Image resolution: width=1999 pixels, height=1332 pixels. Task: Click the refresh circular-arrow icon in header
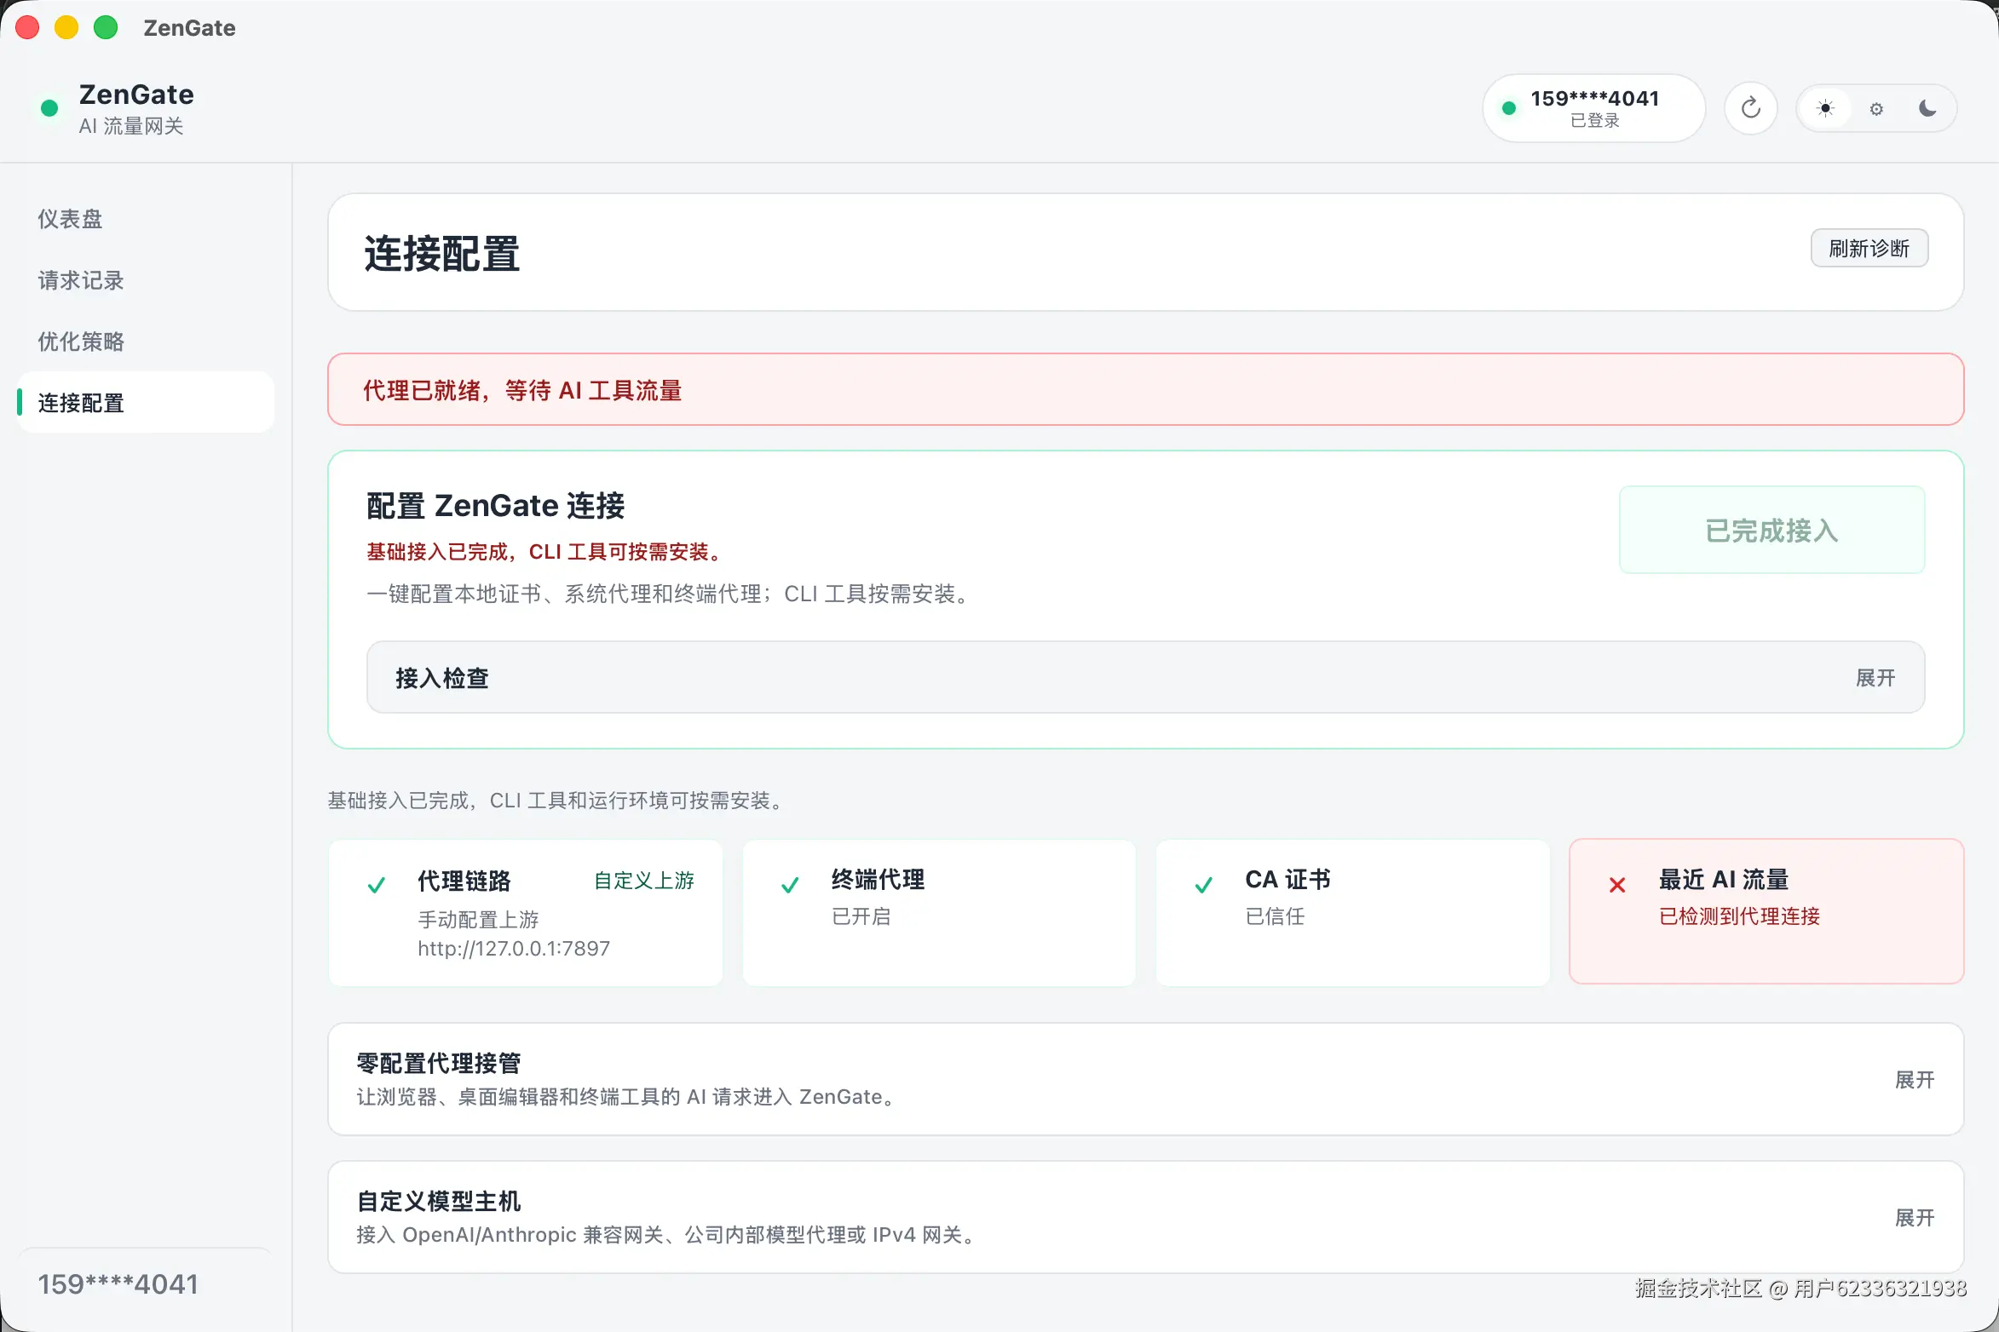click(1750, 108)
